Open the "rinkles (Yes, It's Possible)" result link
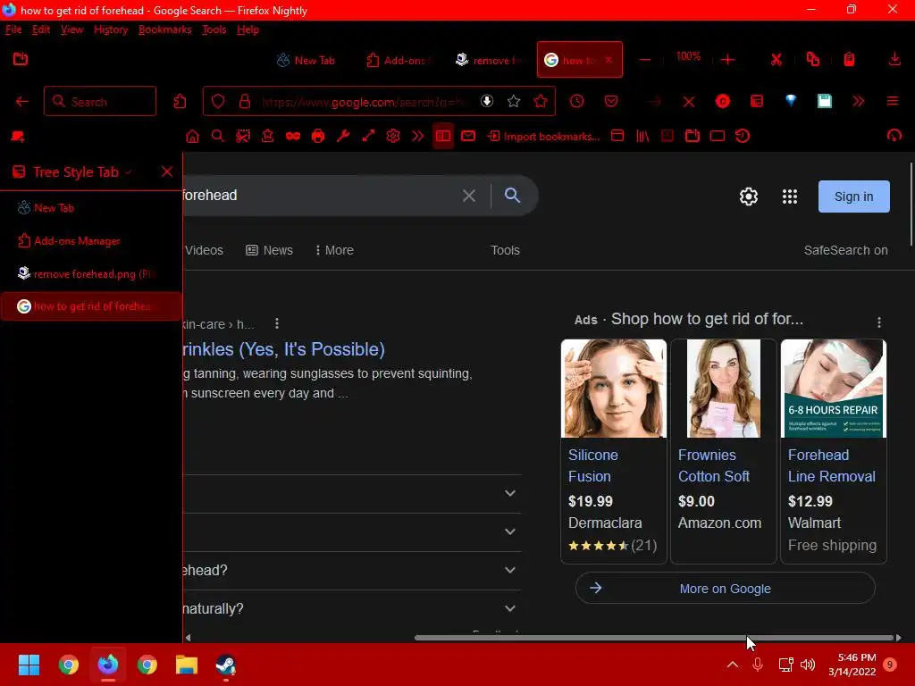This screenshot has height=686, width=915. pyautogui.click(x=283, y=349)
